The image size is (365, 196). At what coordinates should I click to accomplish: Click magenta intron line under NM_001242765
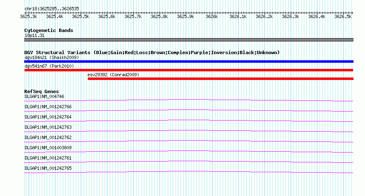(189, 171)
